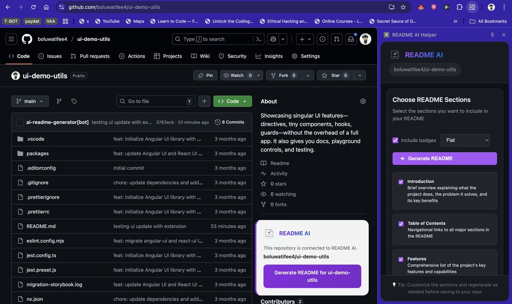
Task: View branches via the branch icon
Action: coord(59,101)
